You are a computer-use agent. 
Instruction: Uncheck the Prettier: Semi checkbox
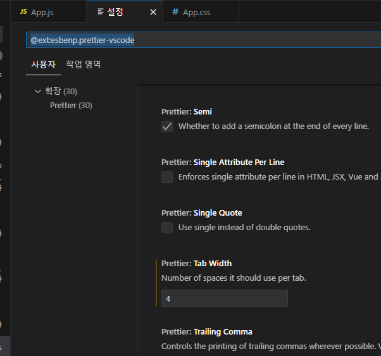point(167,126)
